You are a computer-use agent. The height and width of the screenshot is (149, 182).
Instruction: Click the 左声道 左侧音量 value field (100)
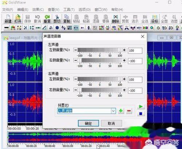[135, 50]
